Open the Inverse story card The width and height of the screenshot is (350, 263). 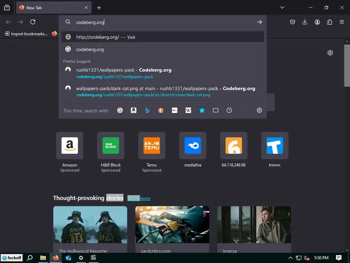[254, 230]
